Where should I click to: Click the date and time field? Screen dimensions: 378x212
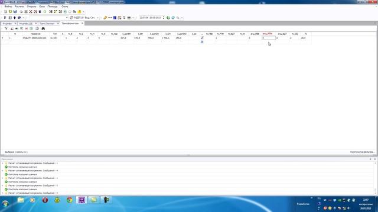pyautogui.click(x=151, y=18)
